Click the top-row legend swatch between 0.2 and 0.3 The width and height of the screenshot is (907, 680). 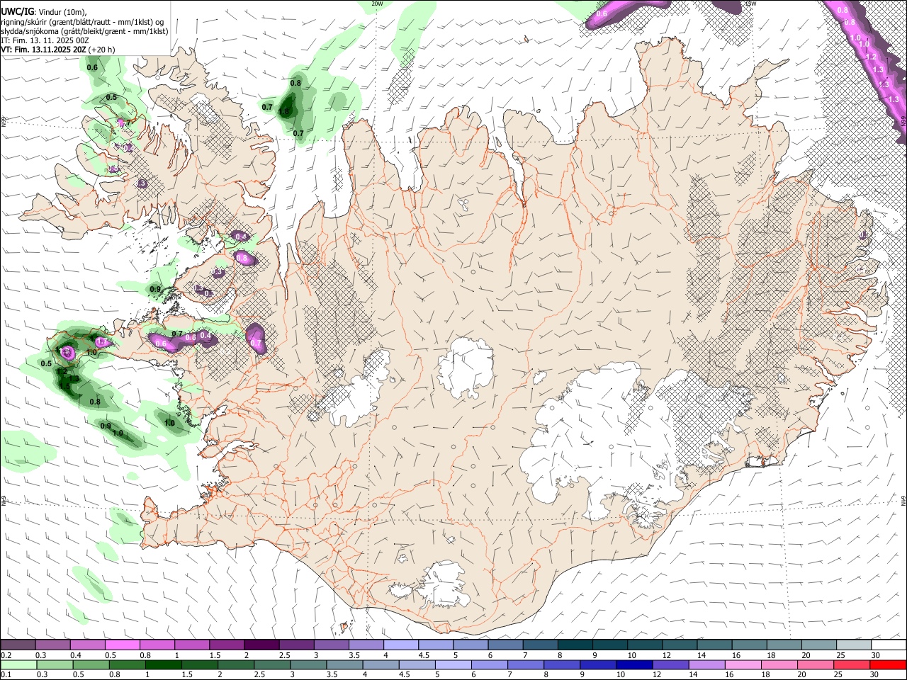pyautogui.click(x=18, y=645)
